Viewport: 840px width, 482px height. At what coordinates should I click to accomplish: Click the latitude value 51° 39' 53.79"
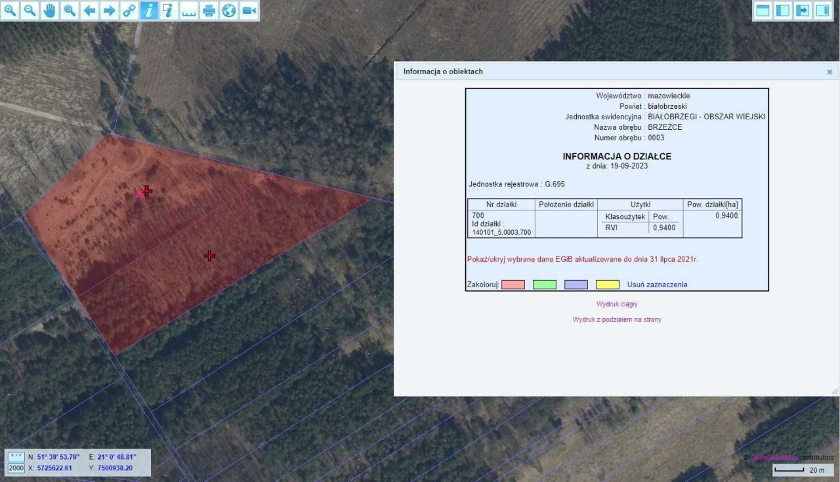(x=58, y=456)
